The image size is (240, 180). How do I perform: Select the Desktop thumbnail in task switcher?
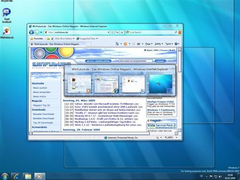(x=161, y=84)
